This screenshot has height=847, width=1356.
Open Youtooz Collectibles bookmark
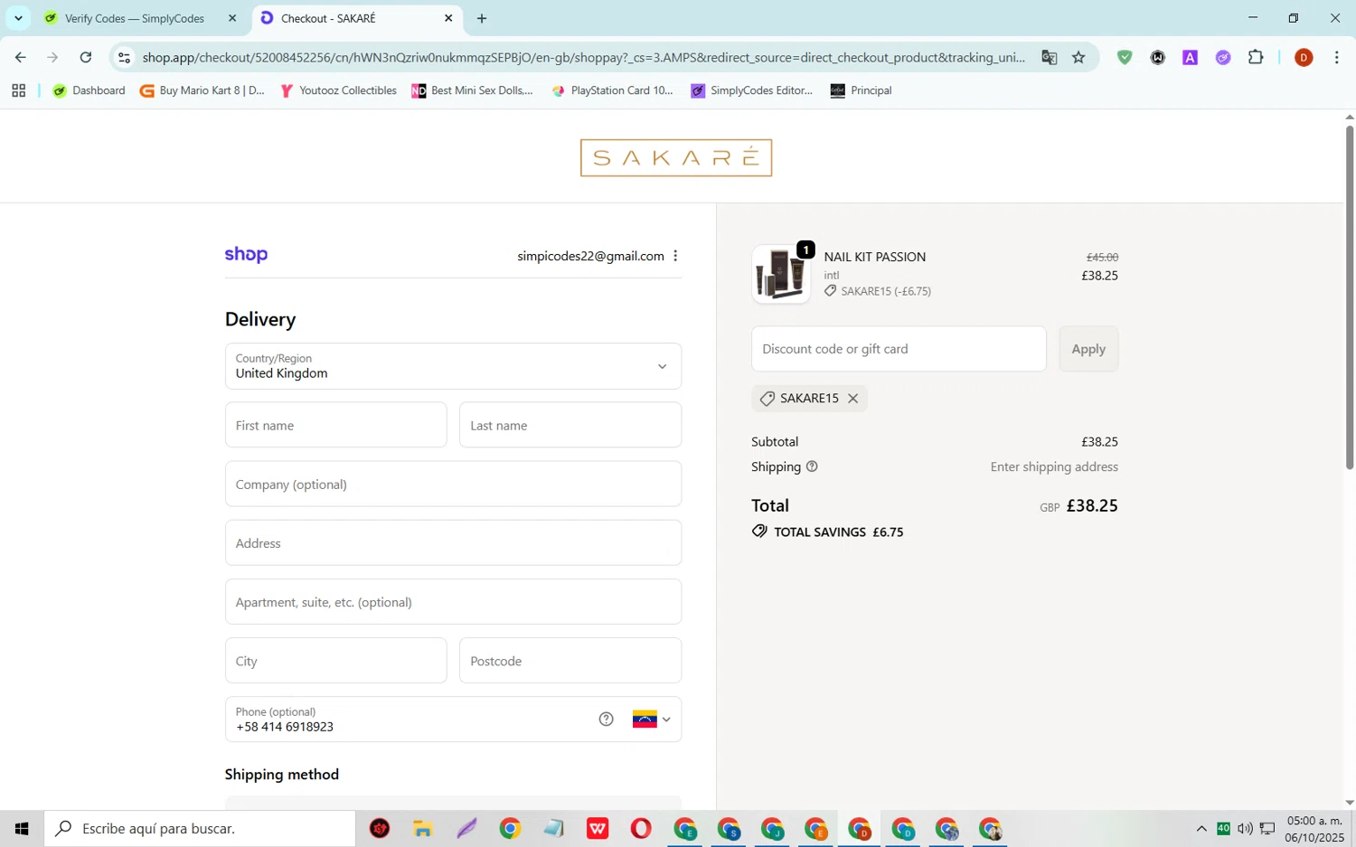click(338, 90)
